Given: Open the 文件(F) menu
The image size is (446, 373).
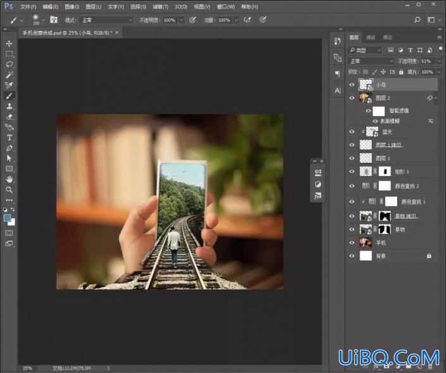Looking at the screenshot, I should (x=28, y=6).
